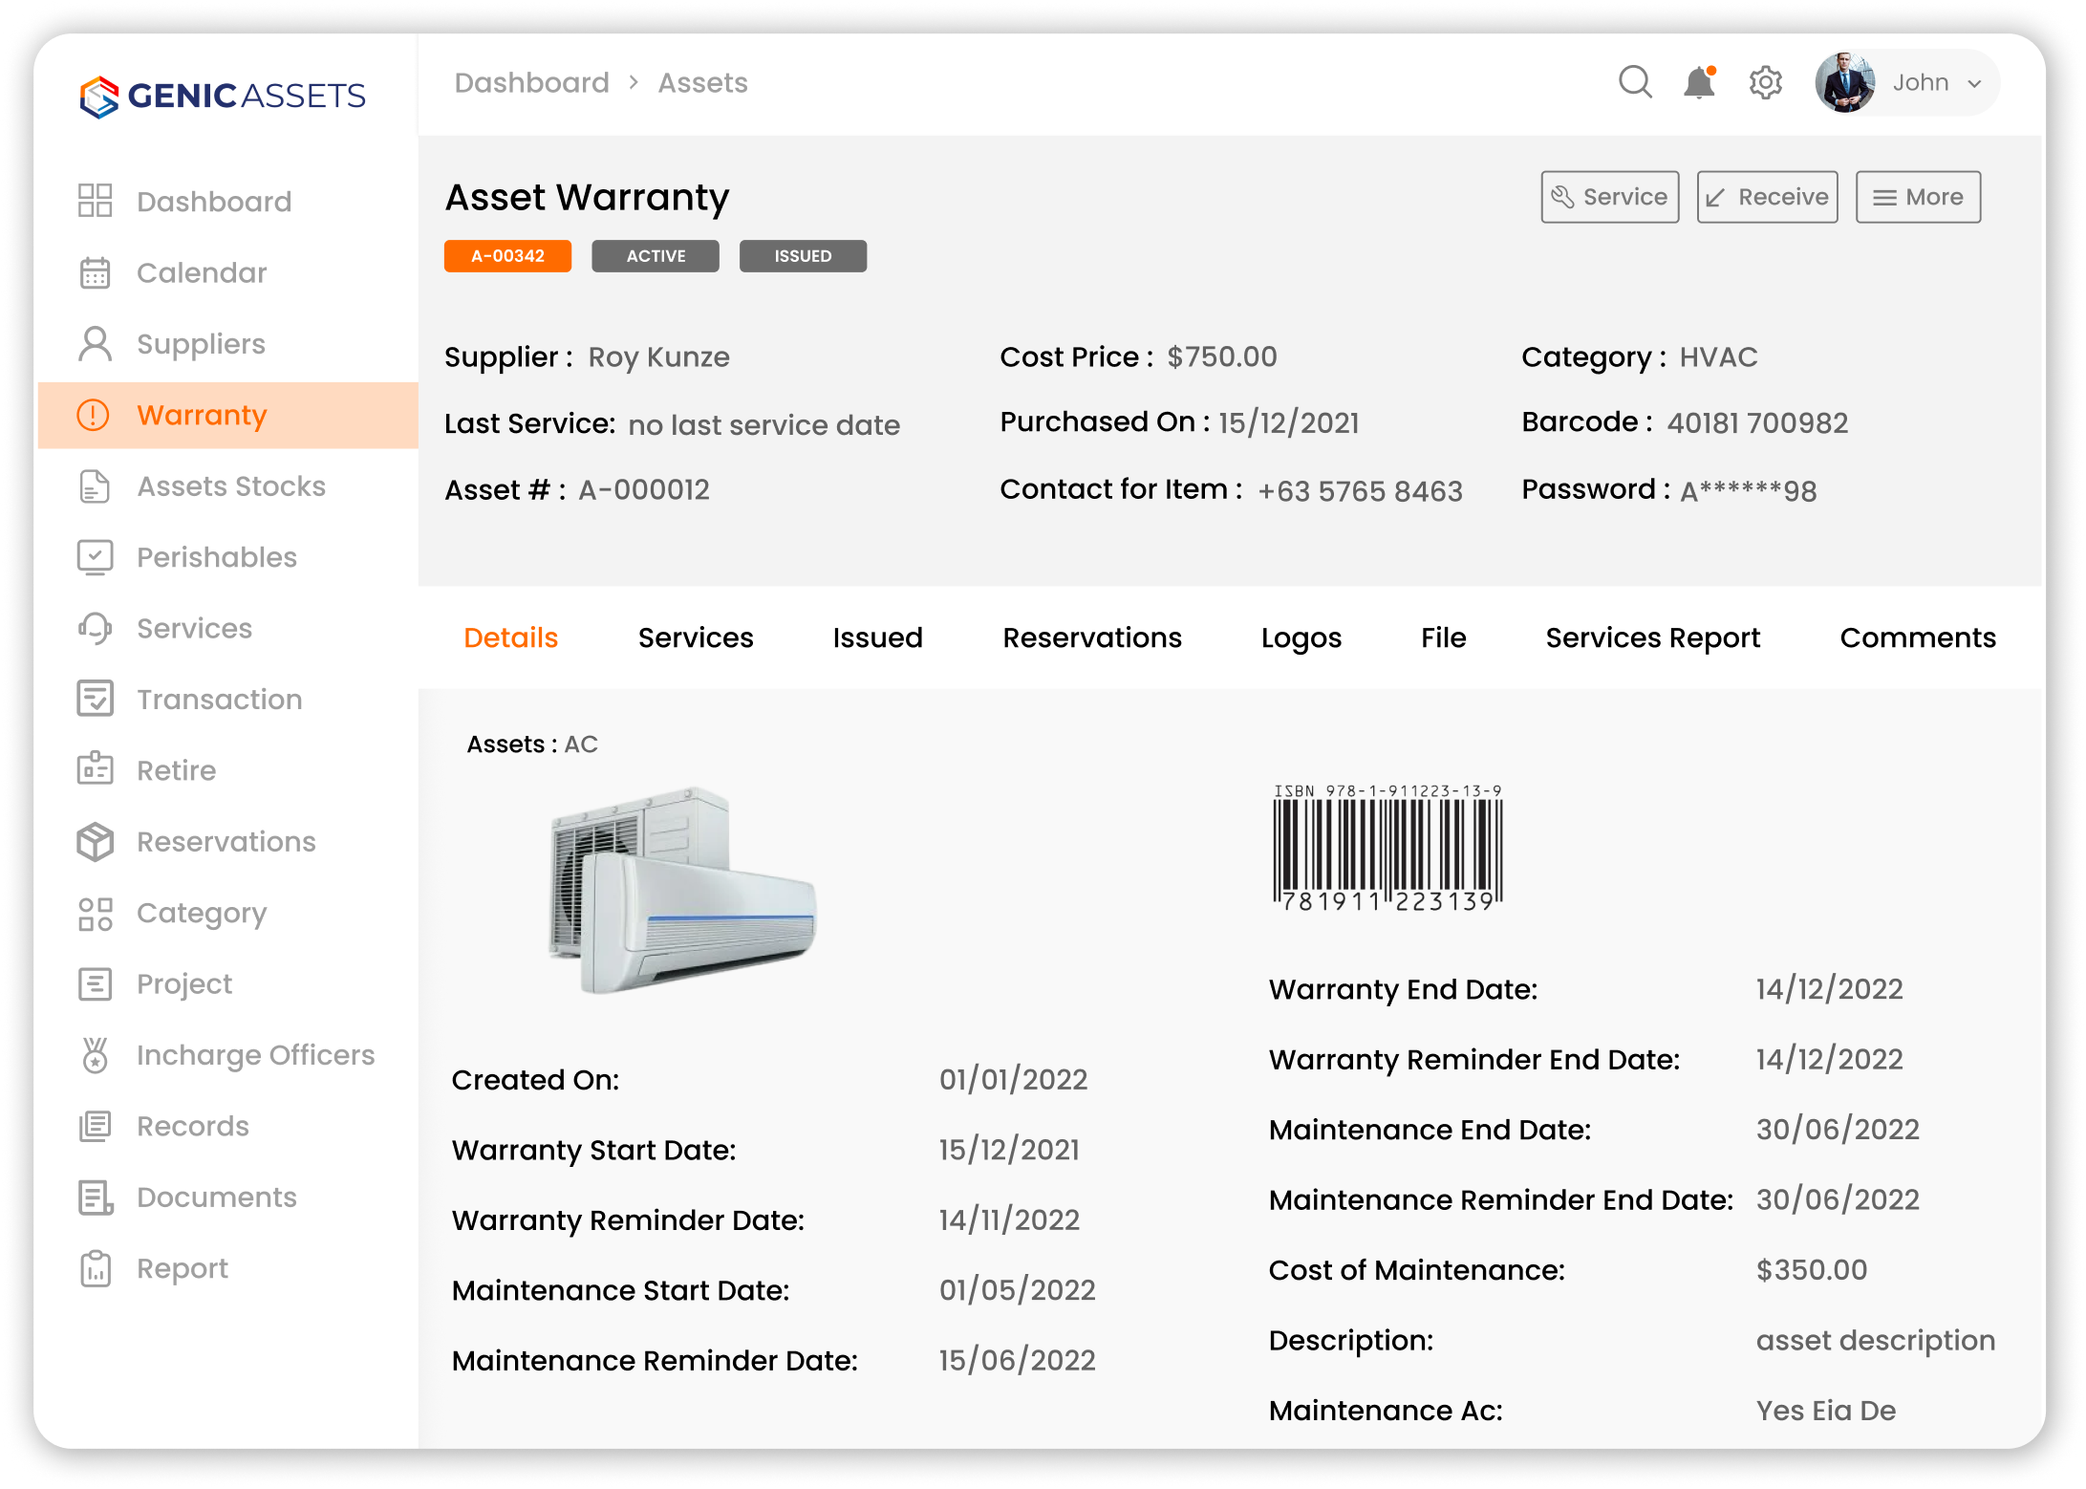This screenshot has height=1489, width=2086.
Task: Click the A-00342 orange badge
Action: click(x=507, y=256)
